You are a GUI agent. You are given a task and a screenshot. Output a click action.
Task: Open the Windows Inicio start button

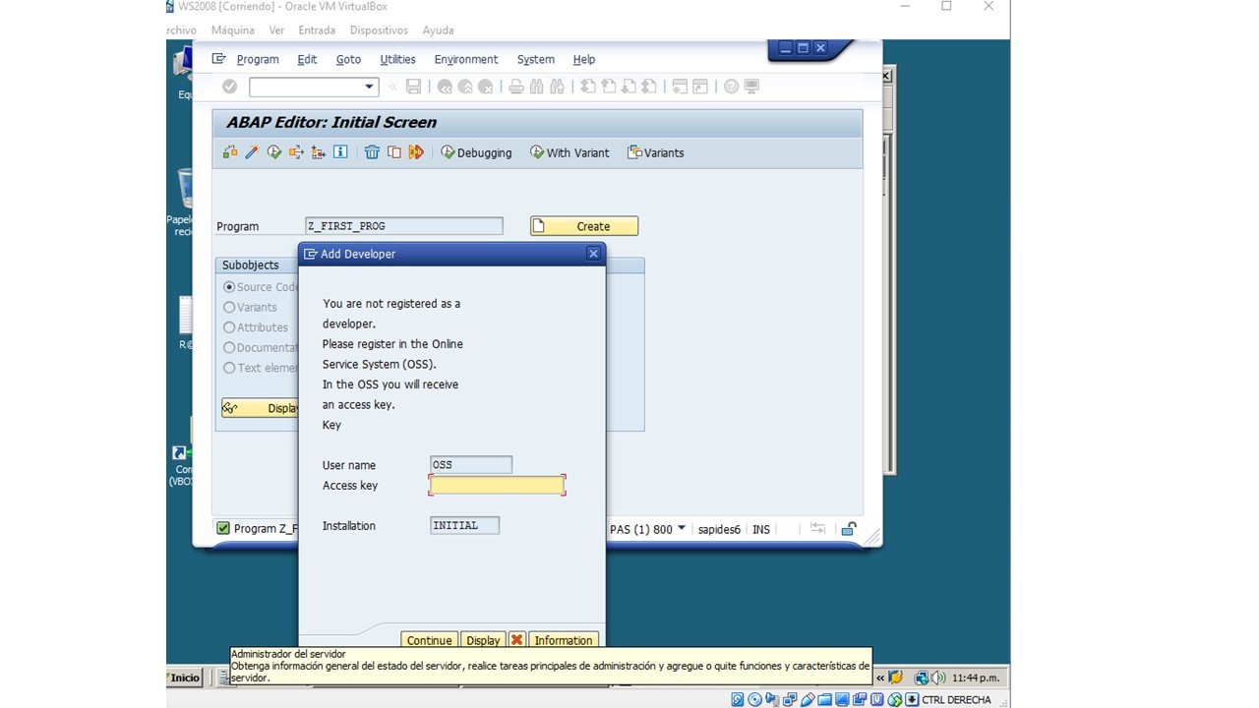tap(185, 678)
